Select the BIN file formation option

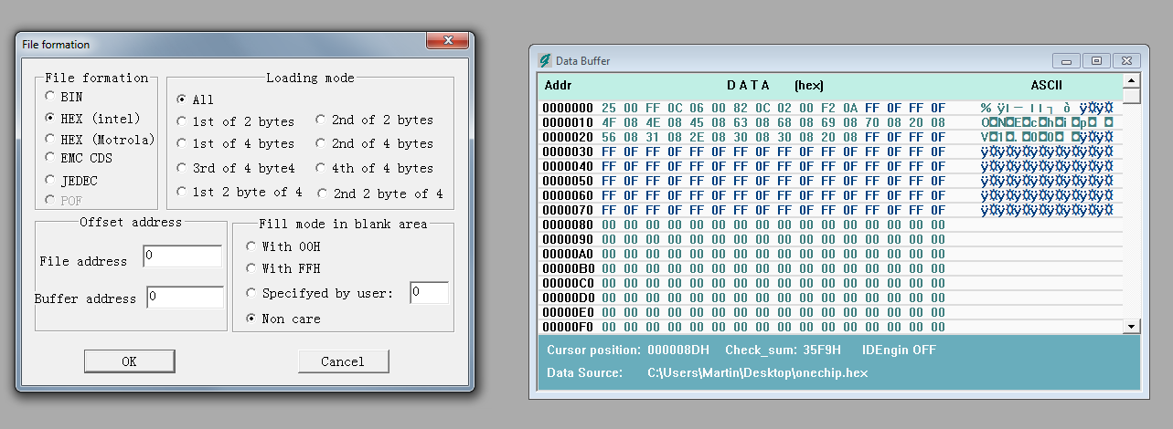click(x=49, y=96)
